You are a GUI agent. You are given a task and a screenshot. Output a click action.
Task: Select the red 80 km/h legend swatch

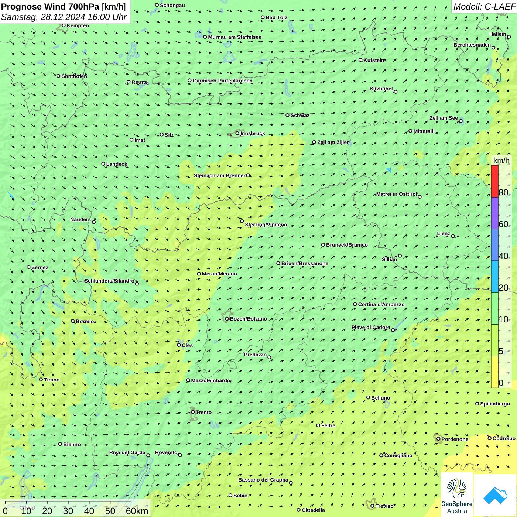pyautogui.click(x=494, y=181)
